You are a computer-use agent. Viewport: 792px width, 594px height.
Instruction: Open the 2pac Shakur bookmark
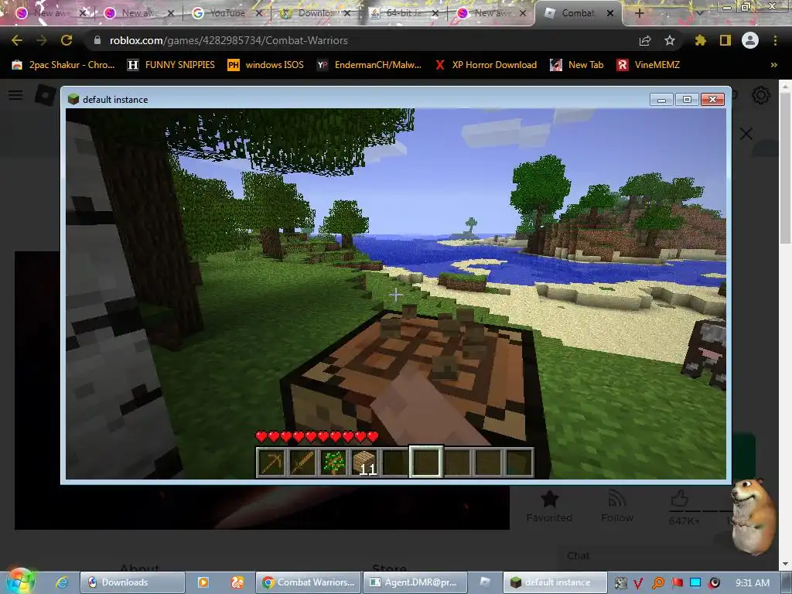point(63,65)
